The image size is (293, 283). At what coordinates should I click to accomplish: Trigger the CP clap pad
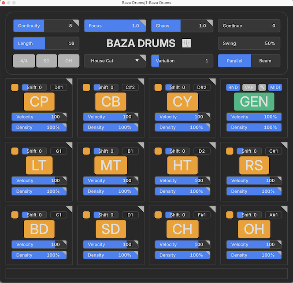[x=39, y=102]
